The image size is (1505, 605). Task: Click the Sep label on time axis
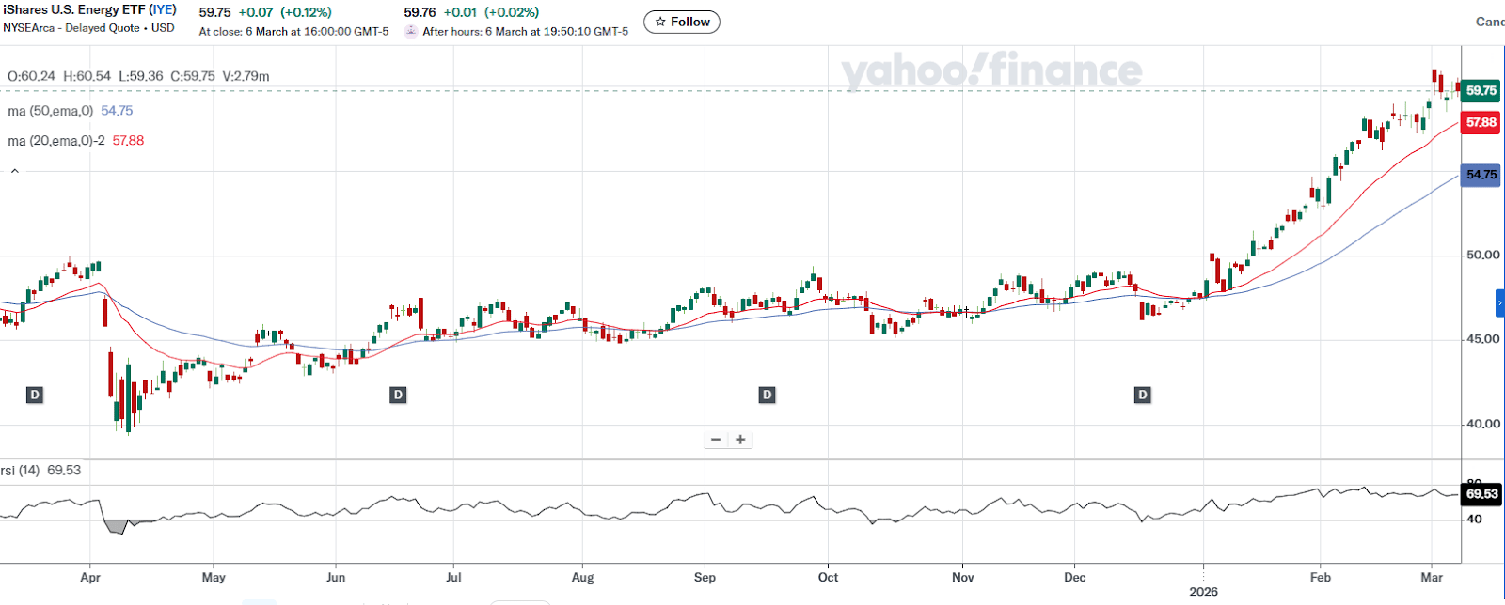tap(705, 577)
